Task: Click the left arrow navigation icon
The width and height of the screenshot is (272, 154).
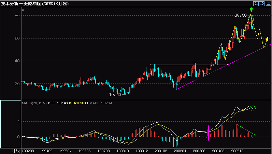Action: pyautogui.click(x=256, y=3)
